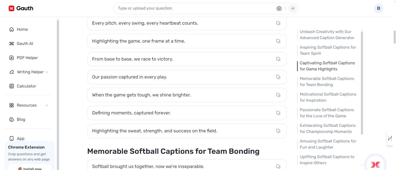The image size is (396, 170).
Task: Select the Gauth AI sidebar icon
Action: (x=25, y=43)
